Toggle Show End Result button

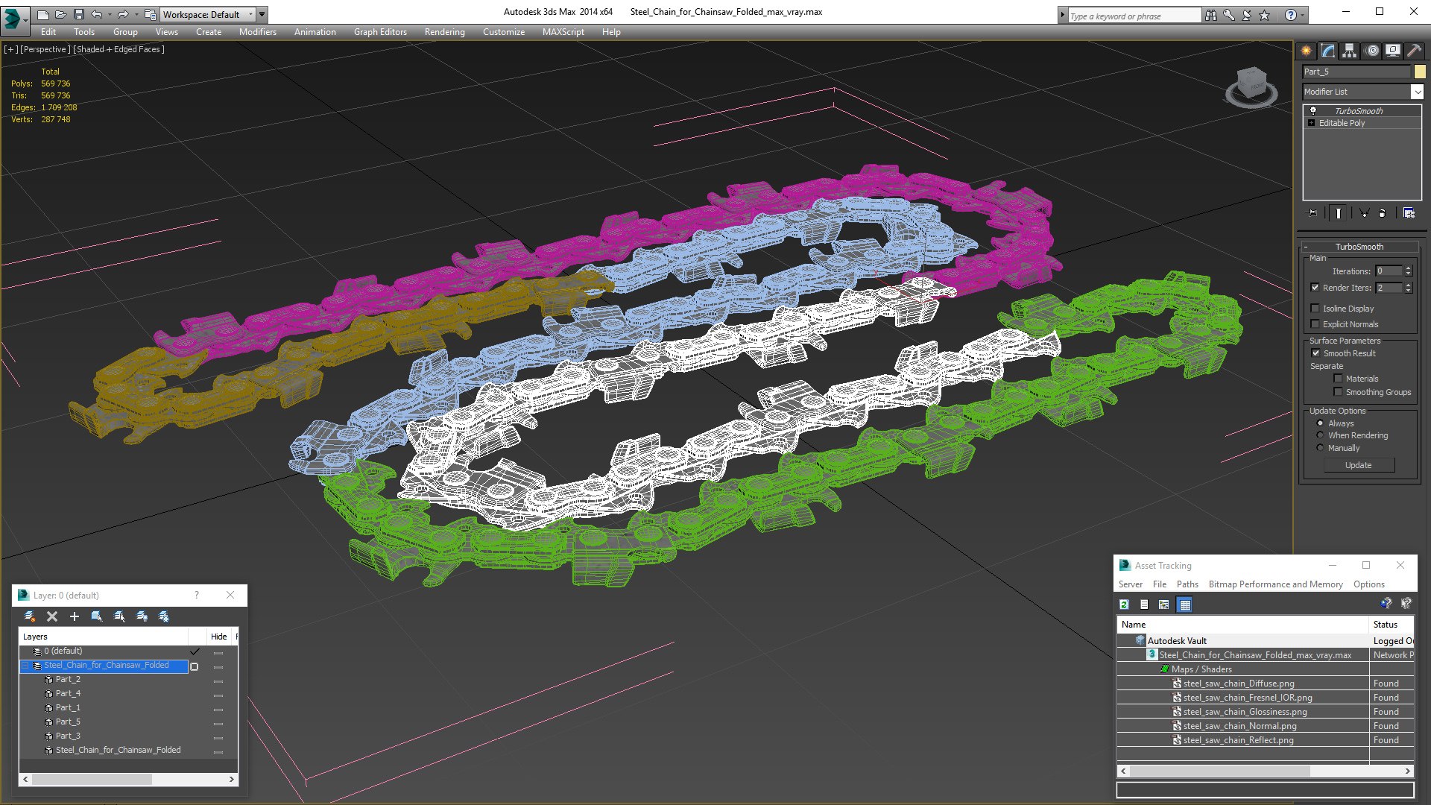pos(1339,213)
